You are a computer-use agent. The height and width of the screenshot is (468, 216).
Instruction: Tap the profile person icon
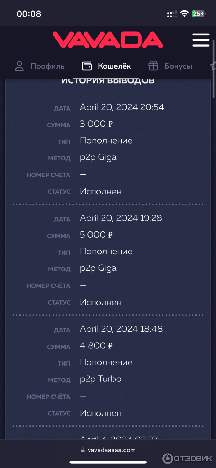pyautogui.click(x=19, y=66)
